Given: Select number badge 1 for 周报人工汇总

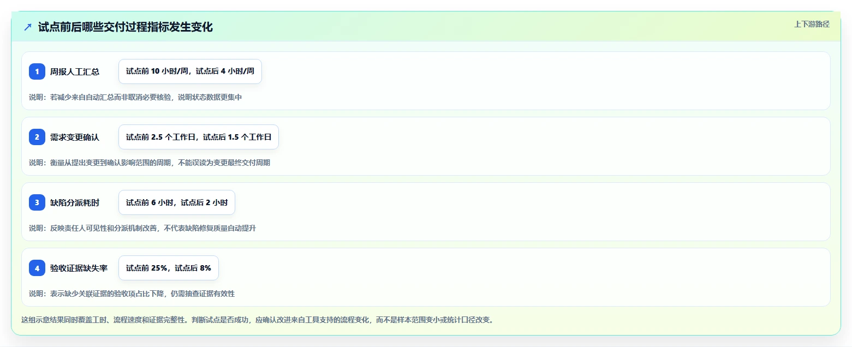Looking at the screenshot, I should [37, 71].
